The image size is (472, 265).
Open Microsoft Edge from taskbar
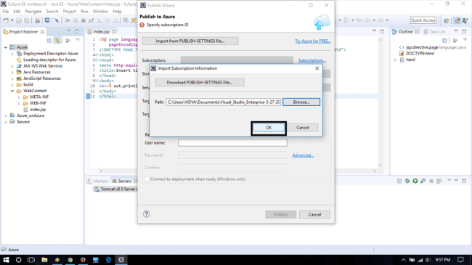[108, 260]
